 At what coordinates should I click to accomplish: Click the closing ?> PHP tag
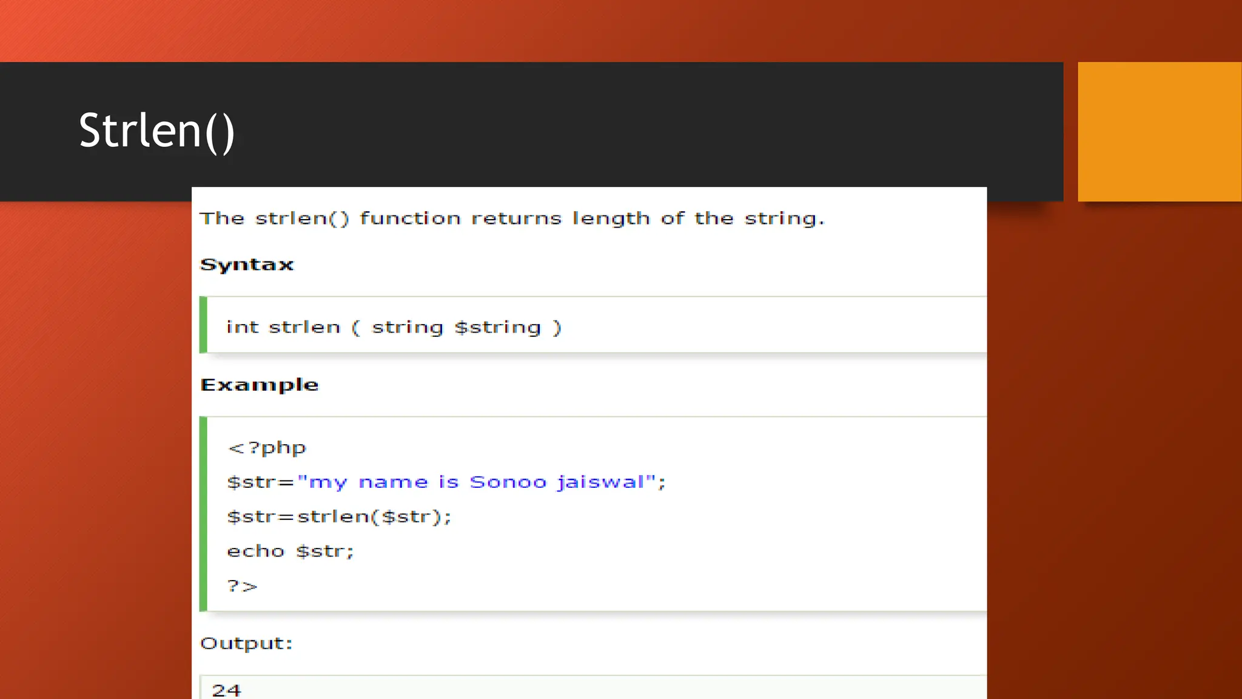pos(242,586)
